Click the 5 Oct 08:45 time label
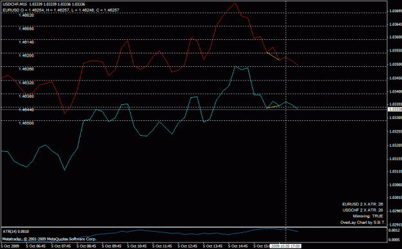Viewport: 402px width, 249px height. pos(86,246)
